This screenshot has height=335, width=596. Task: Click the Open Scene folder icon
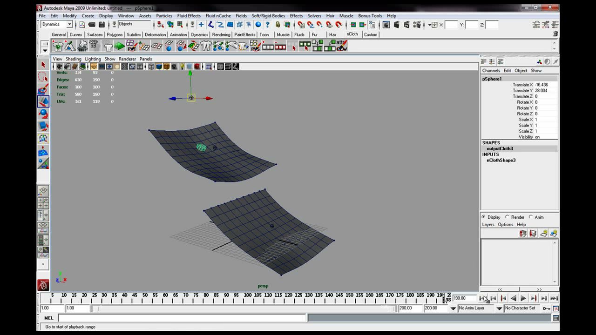[92, 25]
